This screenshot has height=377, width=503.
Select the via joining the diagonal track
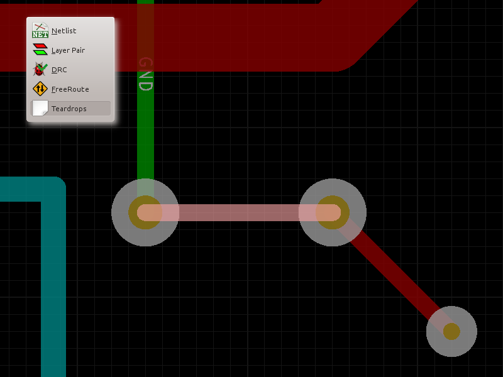coord(333,212)
